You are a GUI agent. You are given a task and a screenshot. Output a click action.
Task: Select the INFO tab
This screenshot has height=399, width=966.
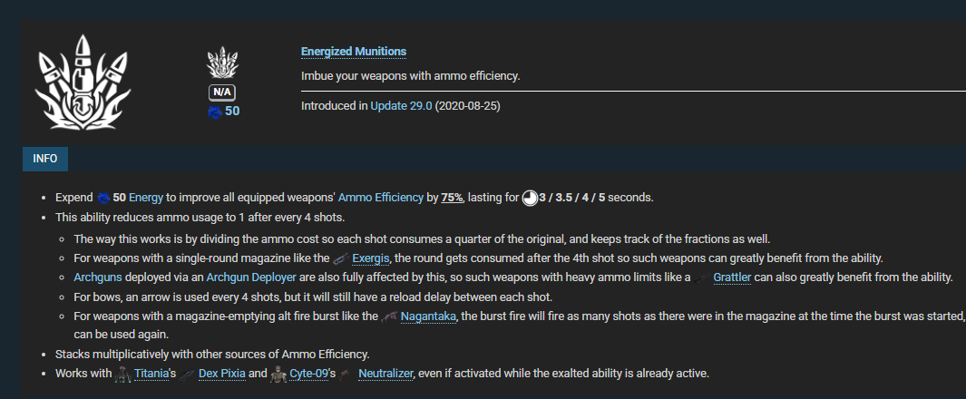45,159
